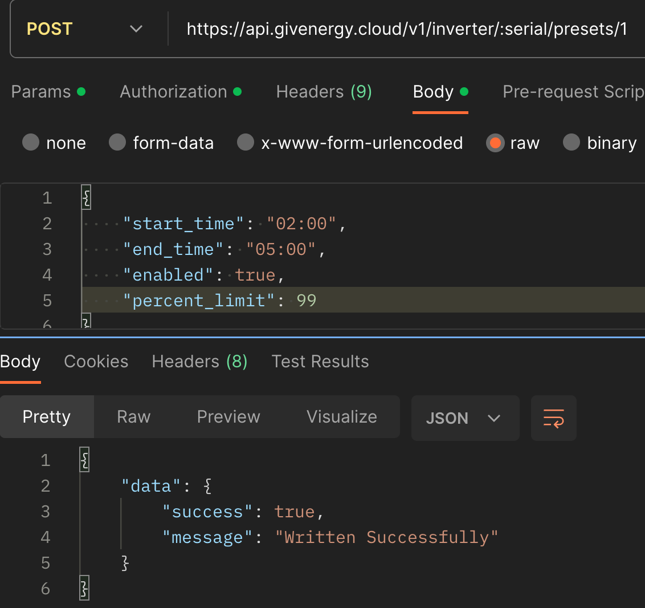Viewport: 645px width, 608px height.
Task: Open the response Cookies tab
Action: [x=96, y=362]
